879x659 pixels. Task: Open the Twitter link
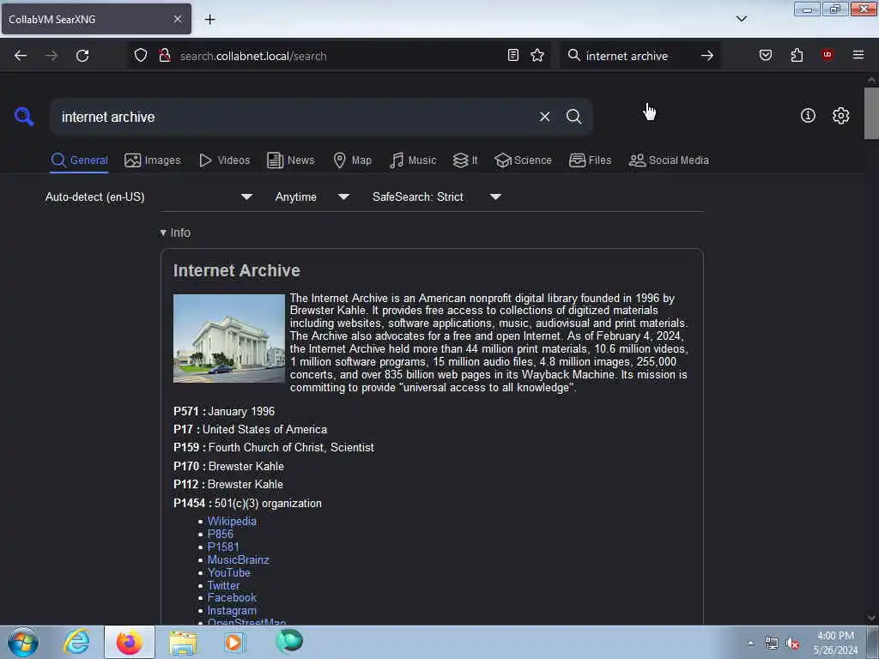(223, 585)
